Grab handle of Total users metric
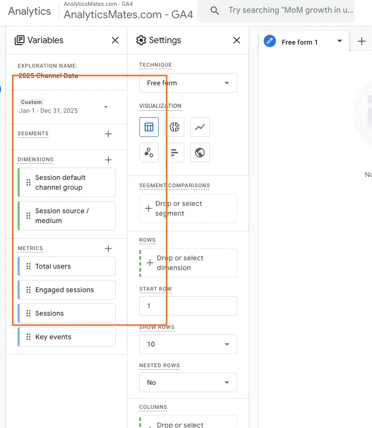Screen dimensions: 372x428 coord(28,266)
